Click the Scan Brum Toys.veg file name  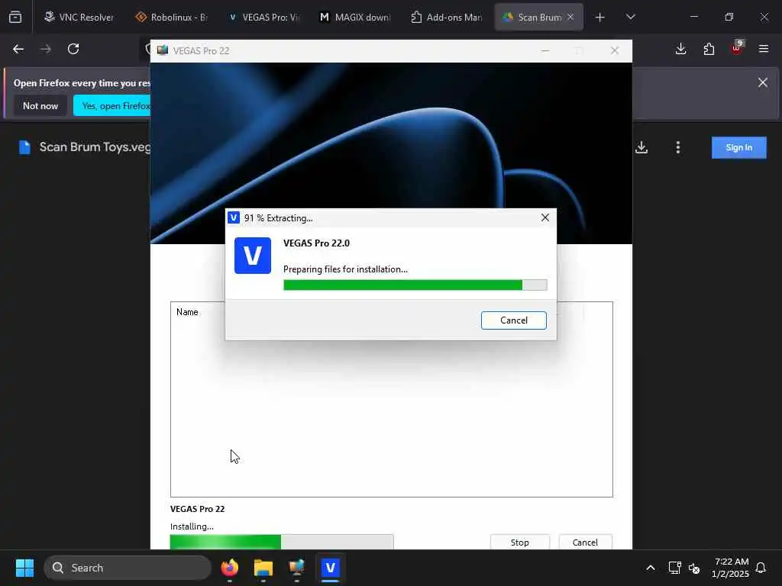(95, 147)
